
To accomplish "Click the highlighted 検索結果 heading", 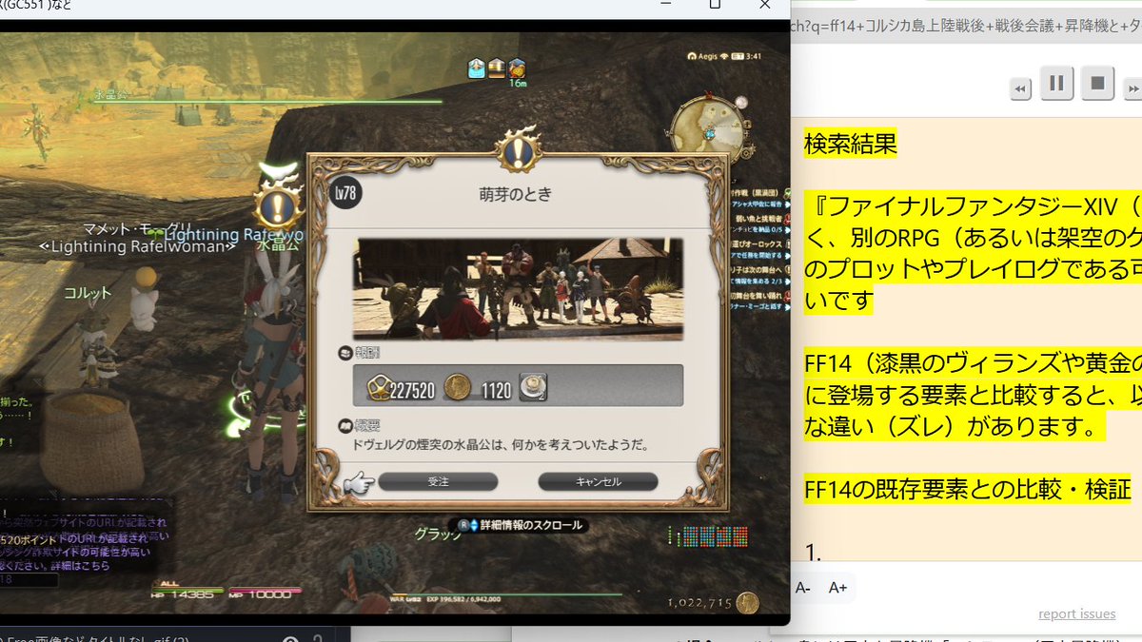I will [851, 144].
